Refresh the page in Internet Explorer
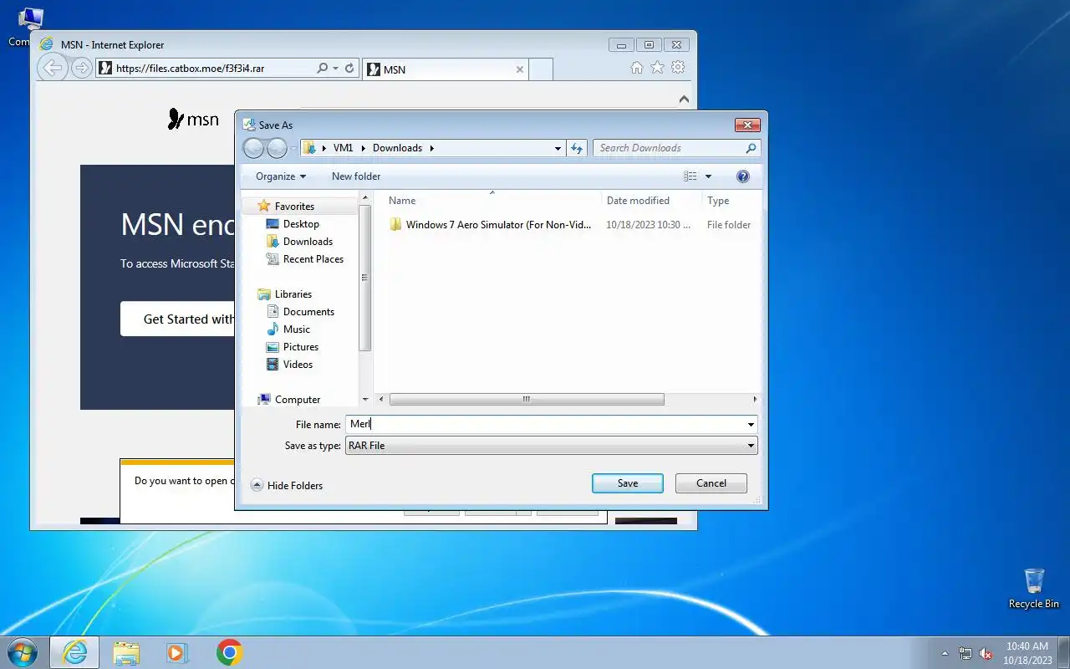Viewport: 1070px width, 669px height. coord(349,69)
